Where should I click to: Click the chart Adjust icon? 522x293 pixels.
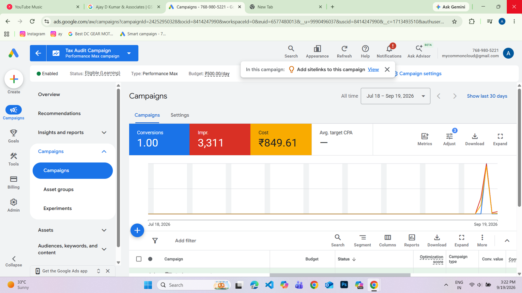point(449,139)
